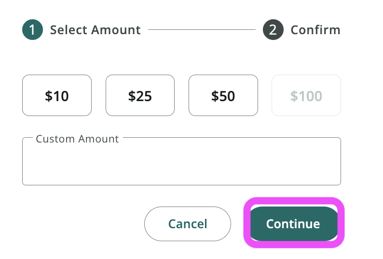
Task: Tap the number 1 step indicator
Action: [32, 30]
